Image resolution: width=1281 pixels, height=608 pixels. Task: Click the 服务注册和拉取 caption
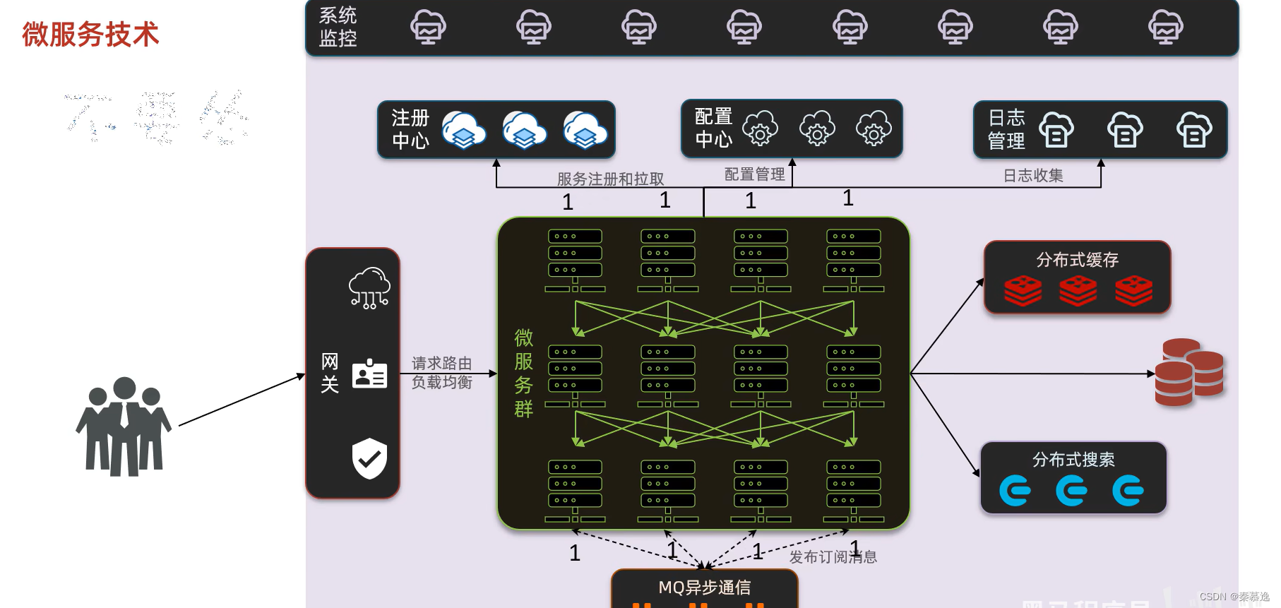point(610,179)
